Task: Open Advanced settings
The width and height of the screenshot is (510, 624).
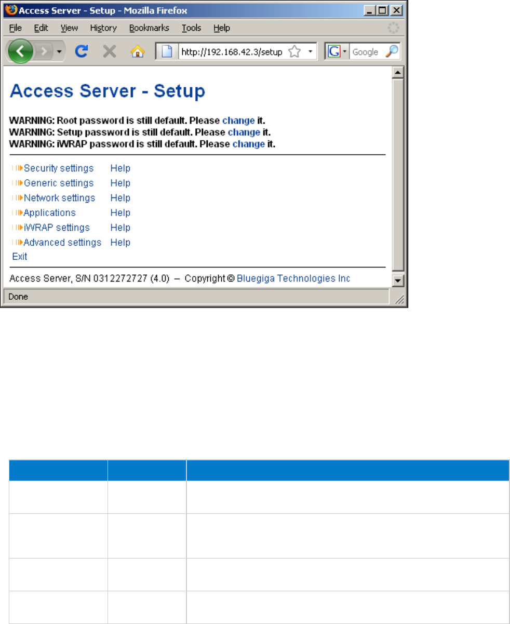Action: pos(62,242)
